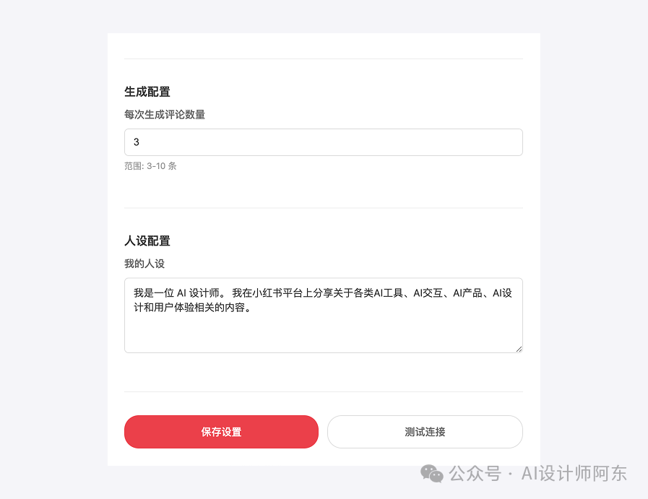Grab the persona textarea resize handle
648x499 pixels.
tap(517, 348)
